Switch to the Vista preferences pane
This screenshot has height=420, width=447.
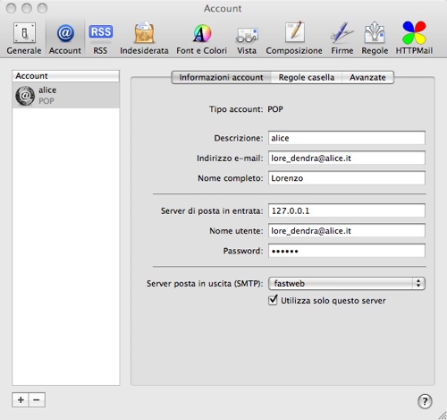tap(247, 39)
